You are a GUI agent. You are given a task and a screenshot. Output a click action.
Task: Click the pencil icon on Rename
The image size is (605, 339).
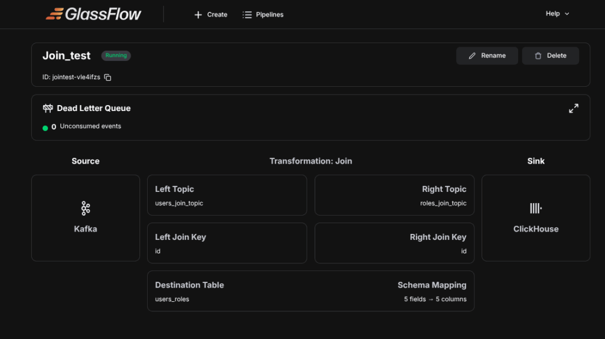472,56
